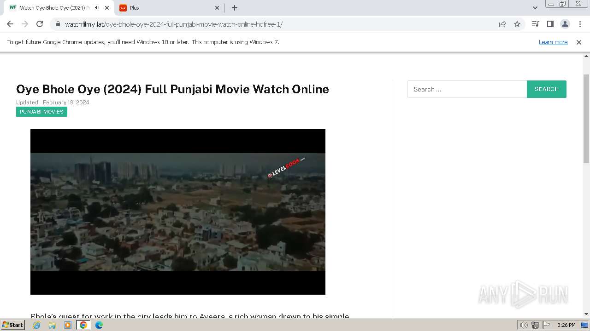Launch Internet Explorer from taskbar

tap(37, 325)
